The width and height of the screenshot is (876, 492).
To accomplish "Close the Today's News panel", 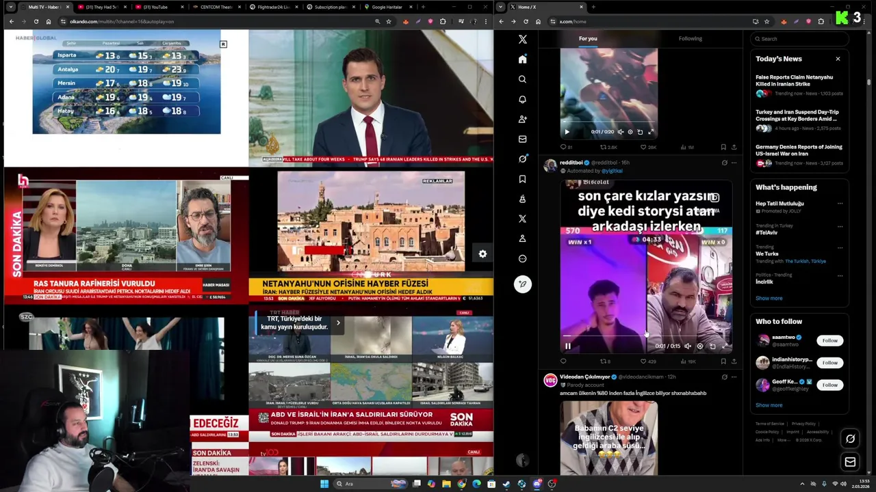I will pos(838,59).
